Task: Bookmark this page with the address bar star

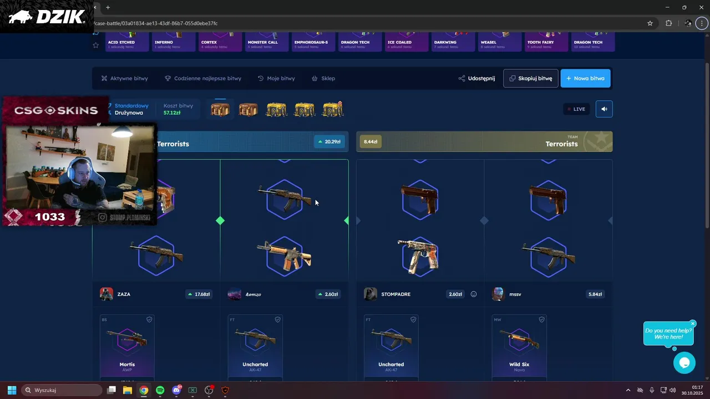Action: [x=650, y=23]
